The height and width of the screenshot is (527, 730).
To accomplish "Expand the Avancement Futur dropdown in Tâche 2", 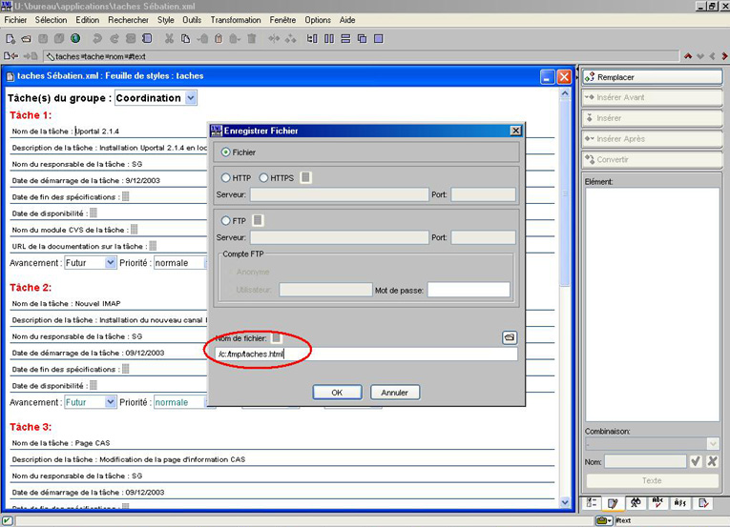I will point(111,402).
